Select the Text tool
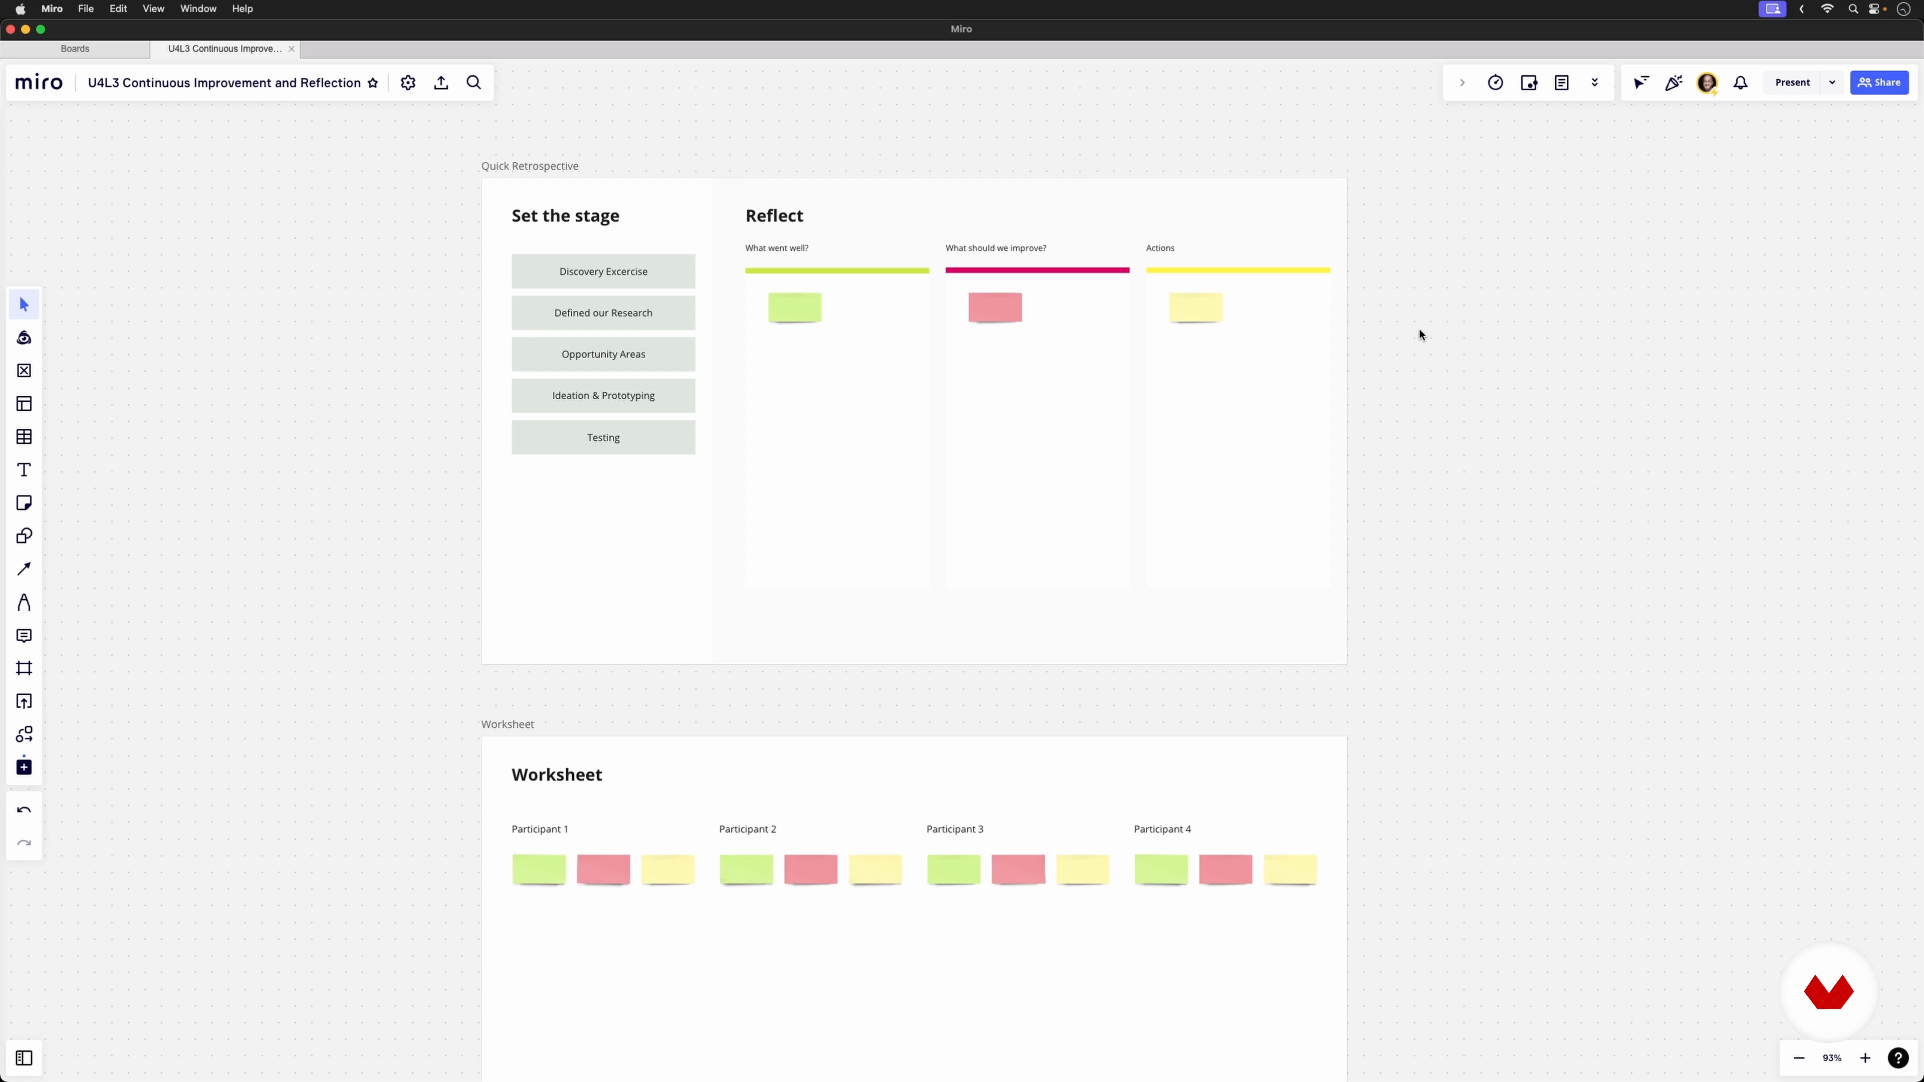 click(24, 470)
